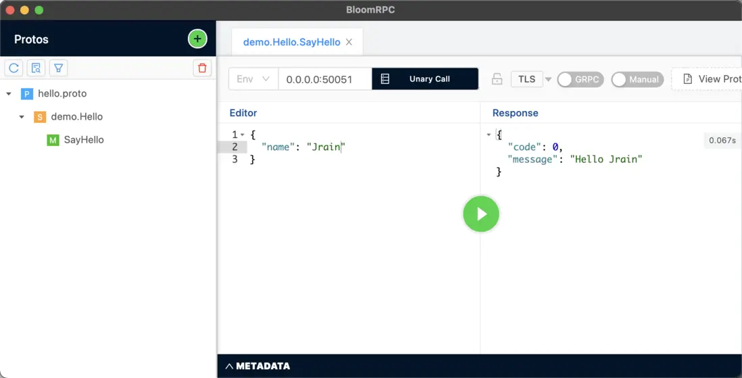Viewport: 742px width, 378px height.
Task: Click the unlocked padlock icon
Action: [497, 79]
